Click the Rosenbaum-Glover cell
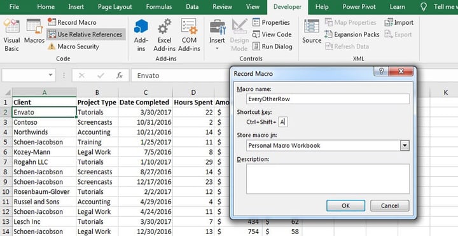 [44, 191]
